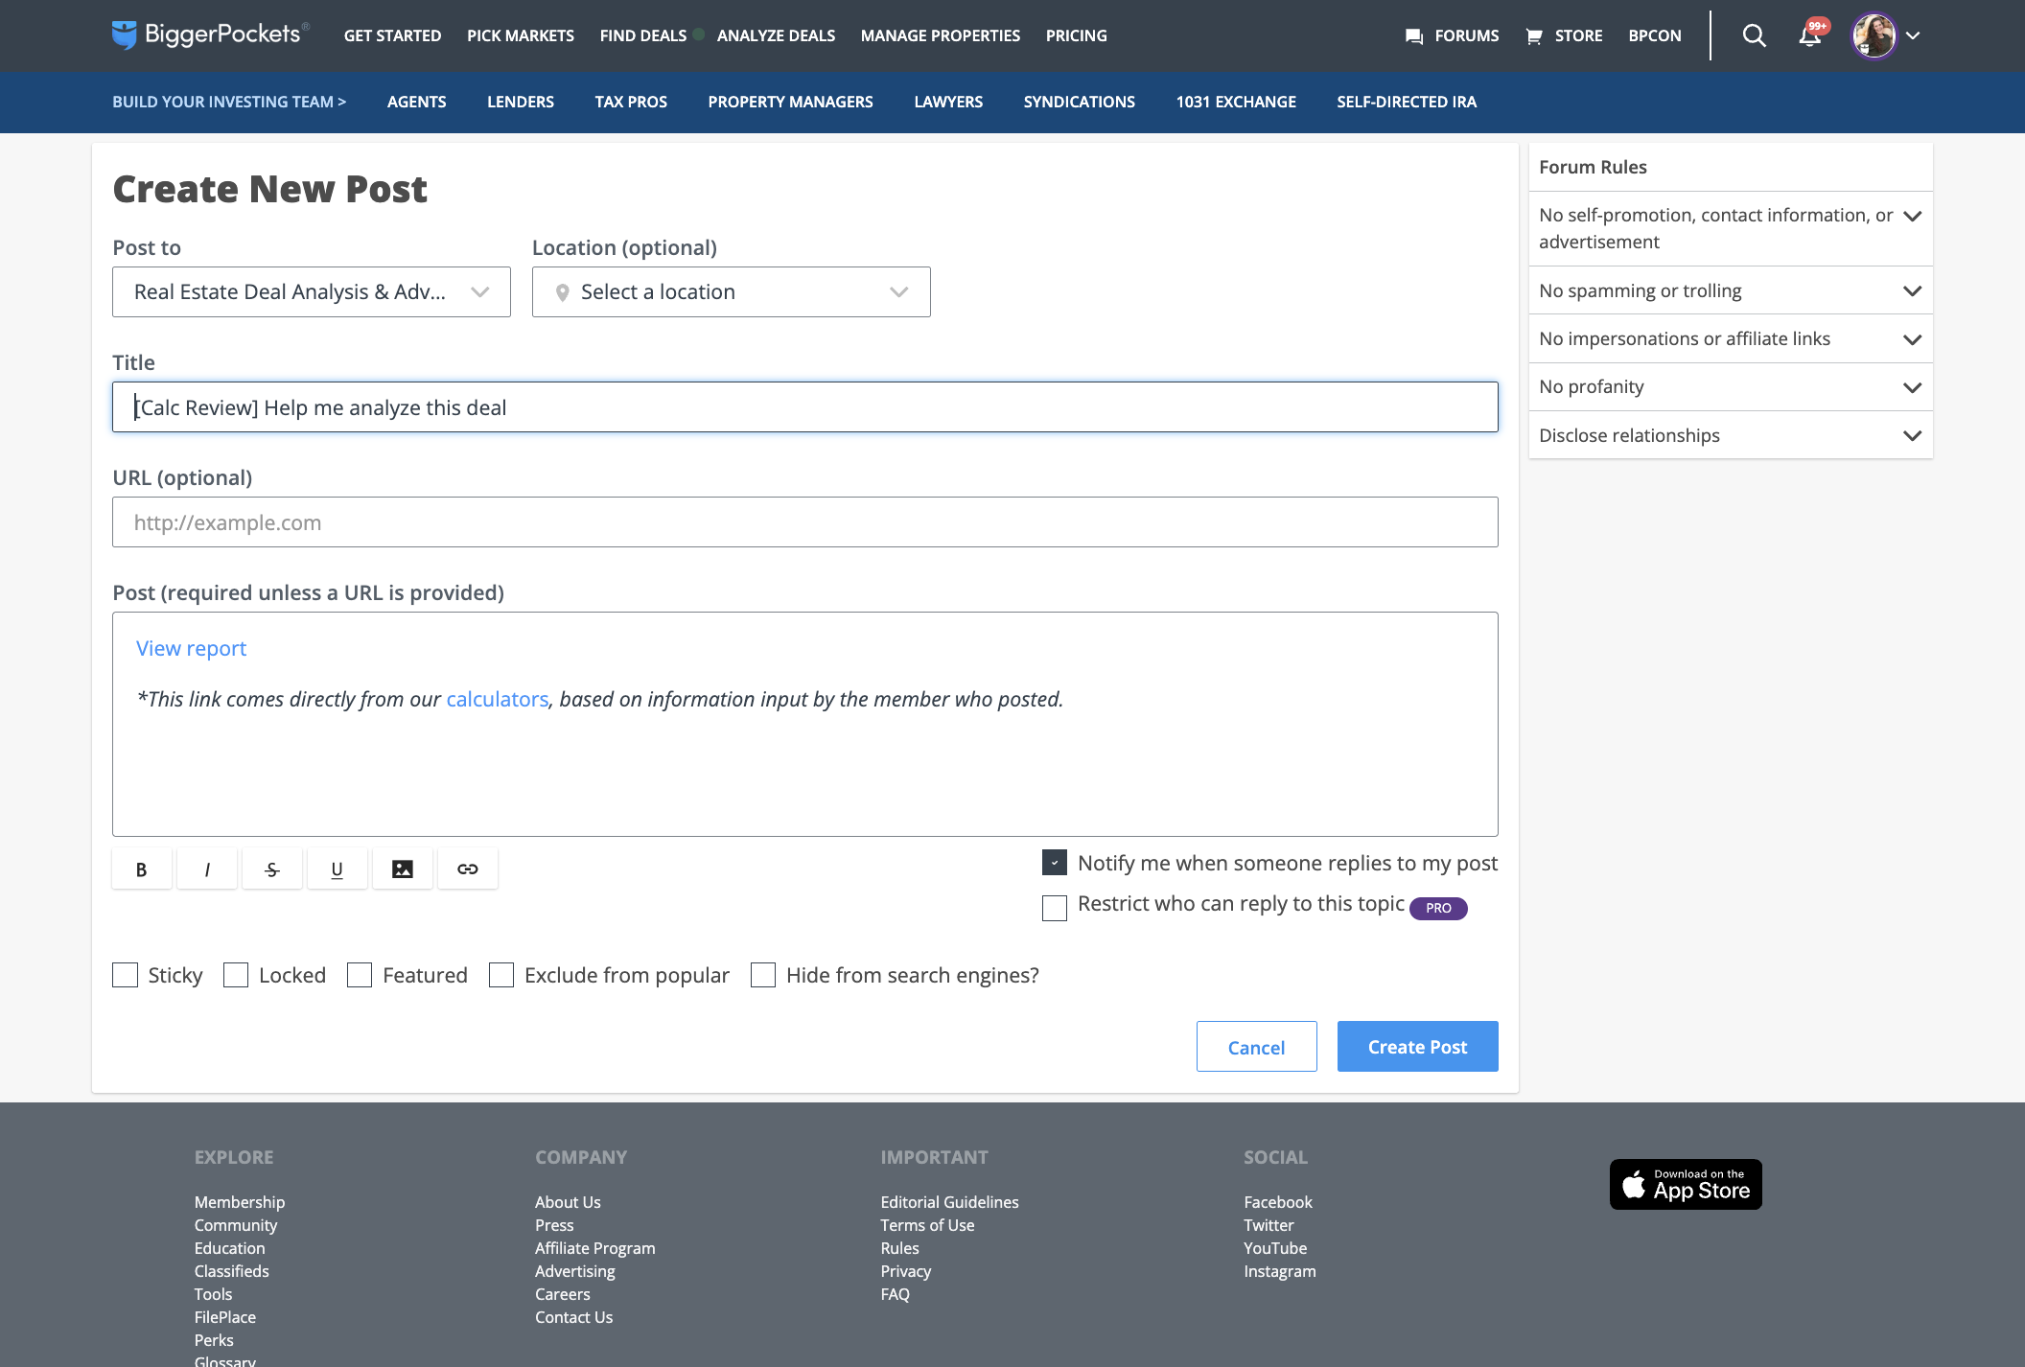Open About Us footer link
The height and width of the screenshot is (1367, 2025).
tap(569, 1202)
